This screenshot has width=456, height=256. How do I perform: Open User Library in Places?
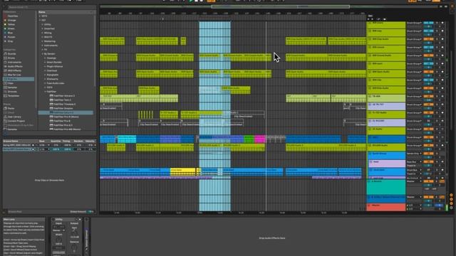(x=14, y=117)
